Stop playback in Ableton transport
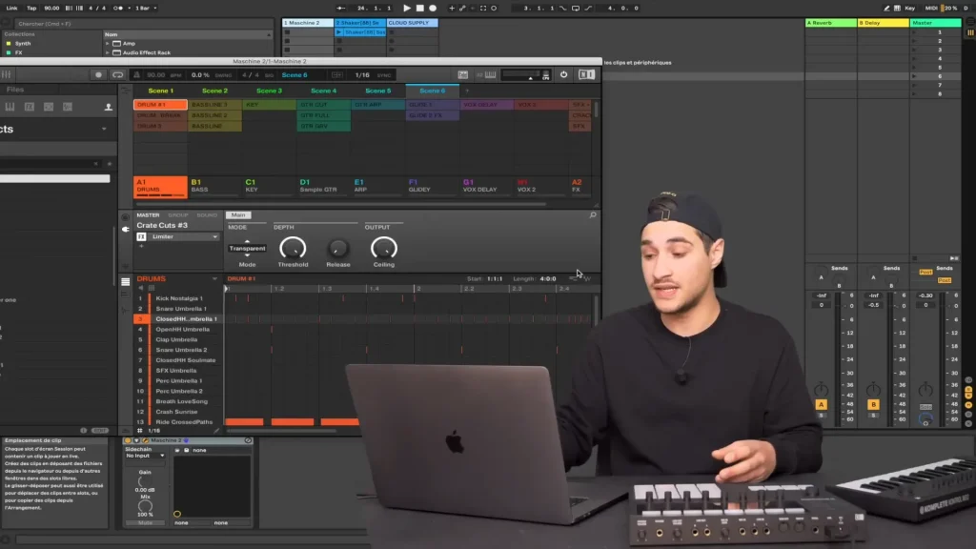The width and height of the screenshot is (976, 549). [419, 8]
